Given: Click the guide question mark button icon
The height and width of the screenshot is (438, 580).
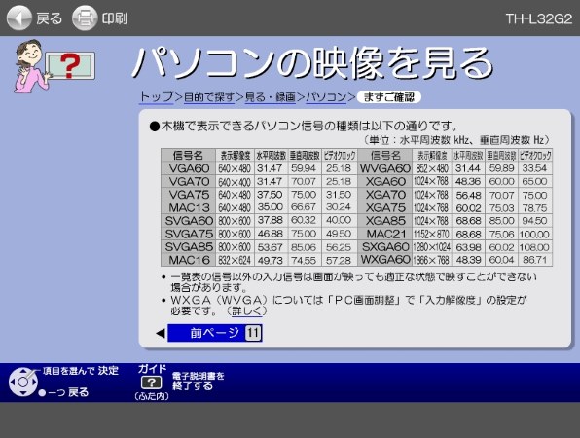Looking at the screenshot, I should point(151,383).
